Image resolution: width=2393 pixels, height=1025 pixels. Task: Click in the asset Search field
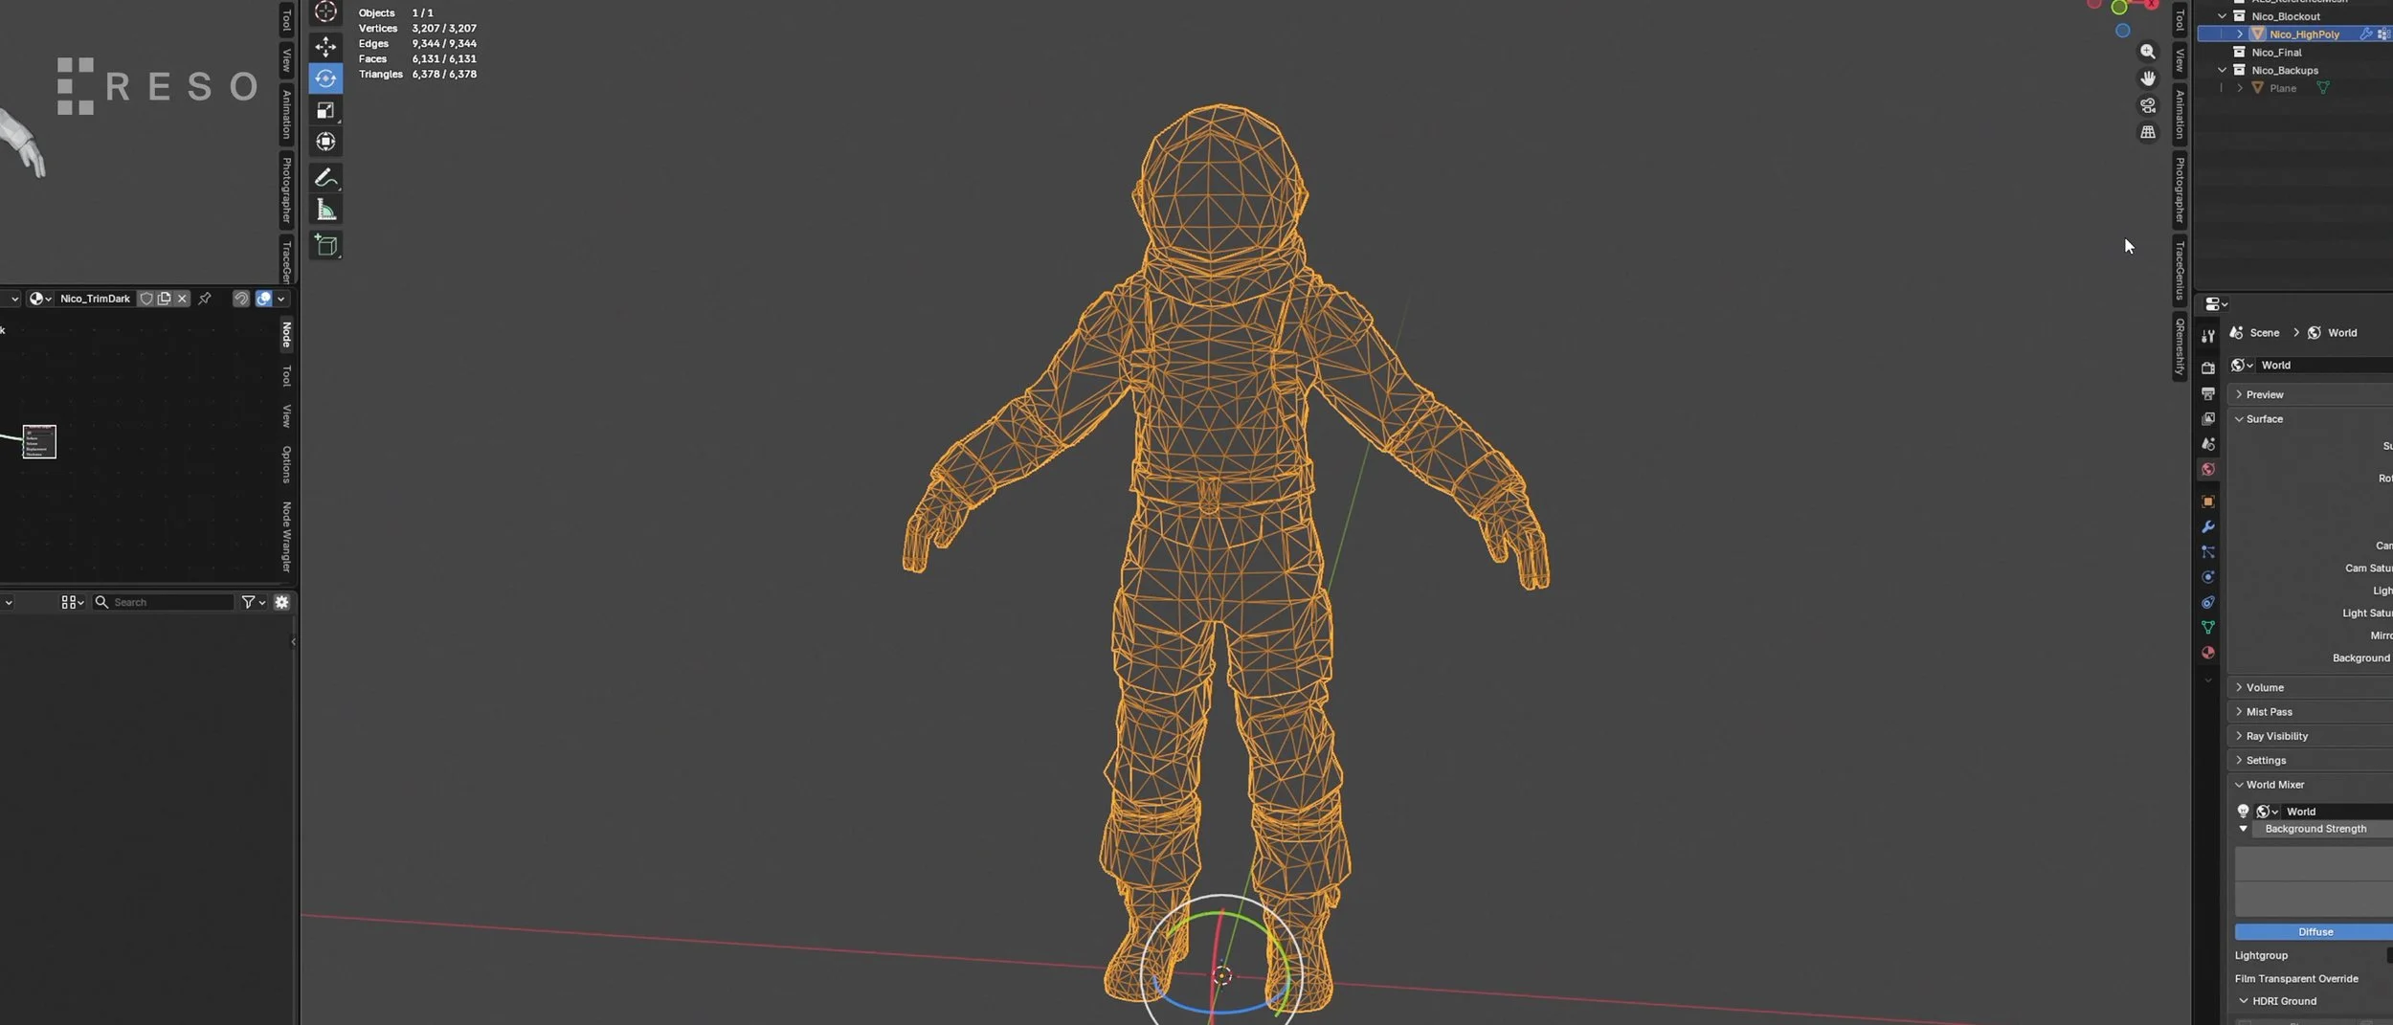(164, 602)
